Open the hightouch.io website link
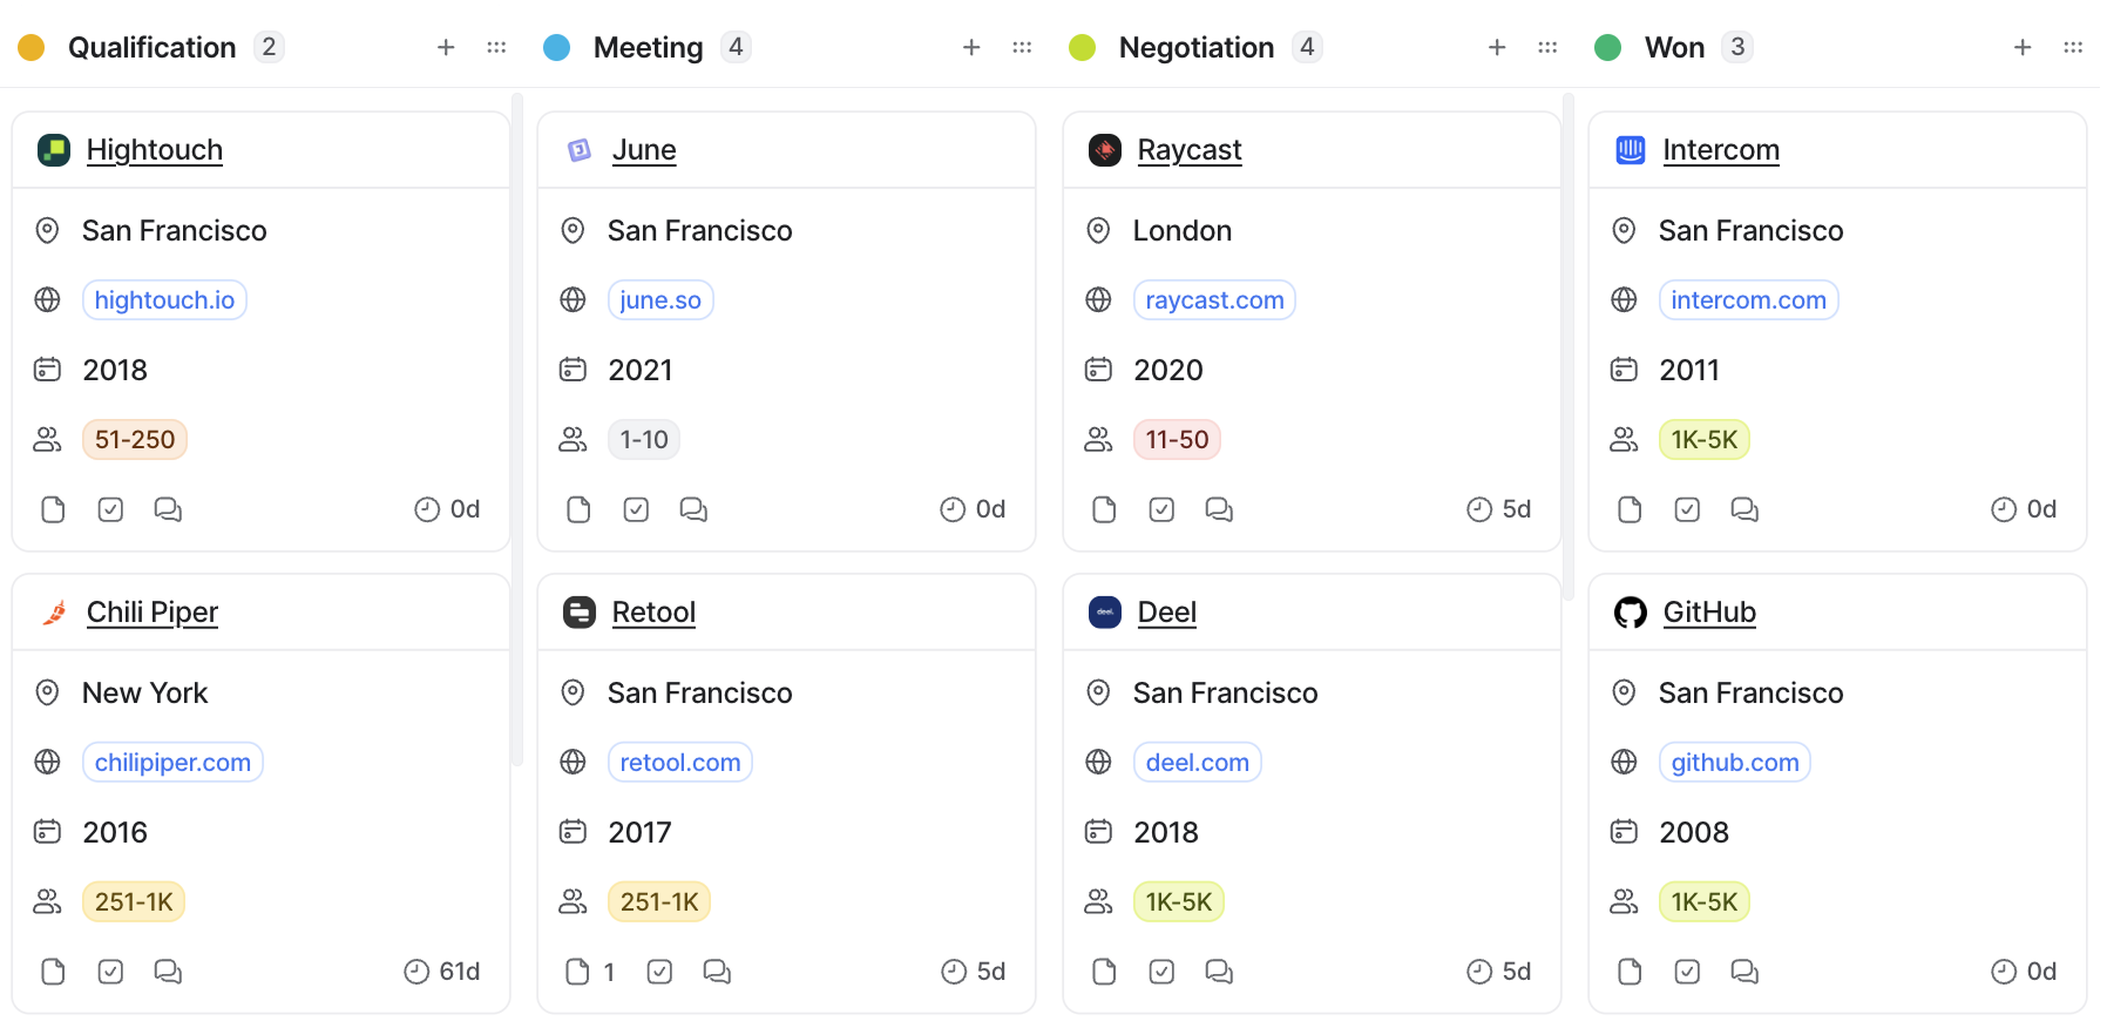The width and height of the screenshot is (2107, 1028). [165, 300]
